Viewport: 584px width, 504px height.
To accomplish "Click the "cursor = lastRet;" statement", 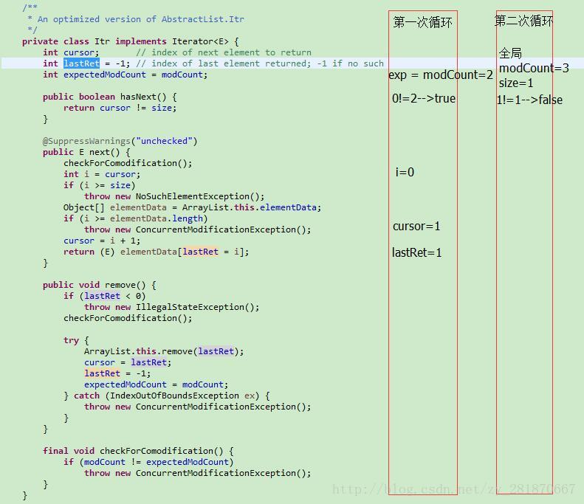I will 128,362.
